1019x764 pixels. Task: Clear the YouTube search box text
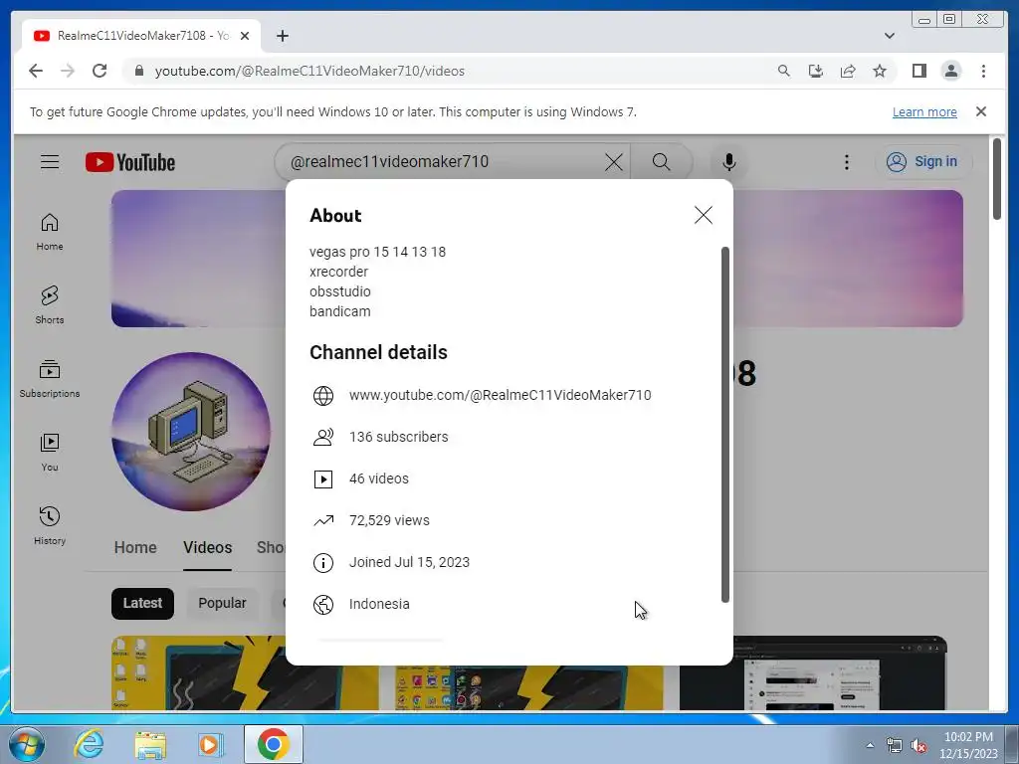tap(613, 162)
